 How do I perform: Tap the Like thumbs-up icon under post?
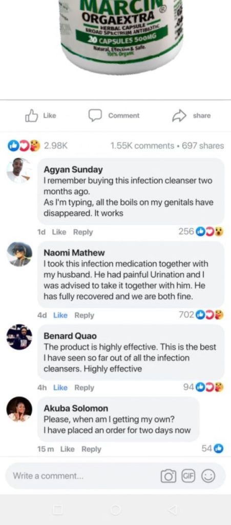(x=31, y=115)
